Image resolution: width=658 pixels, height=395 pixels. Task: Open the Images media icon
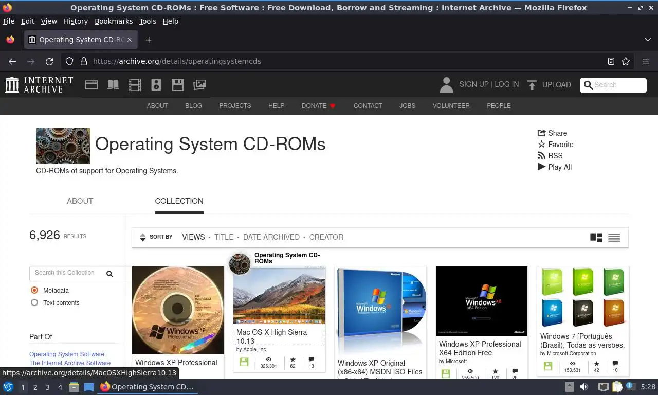click(x=199, y=85)
